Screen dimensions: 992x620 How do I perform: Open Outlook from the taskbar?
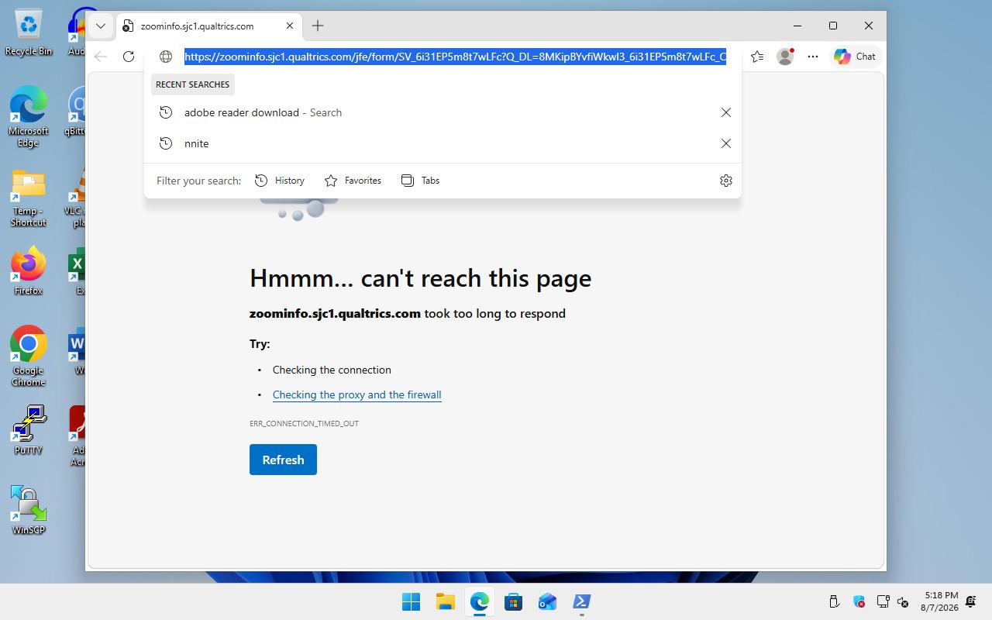(x=547, y=601)
